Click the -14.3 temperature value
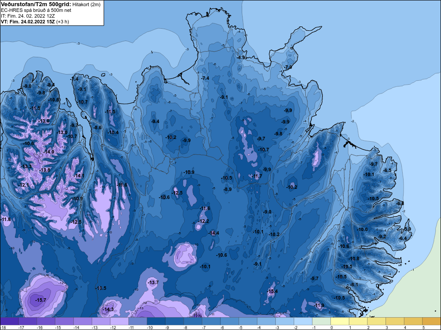 108,309
